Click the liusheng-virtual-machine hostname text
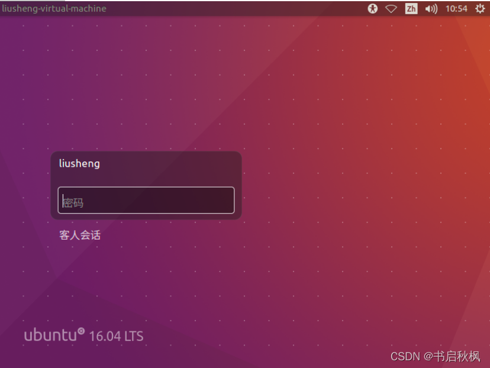Image resolution: width=490 pixels, height=368 pixels. coord(54,8)
